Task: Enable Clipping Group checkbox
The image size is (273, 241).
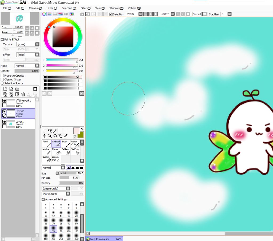Action: click(2, 79)
